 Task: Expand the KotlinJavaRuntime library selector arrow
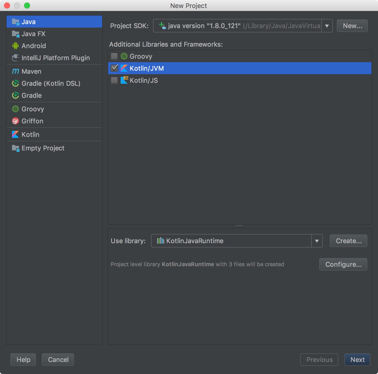[317, 241]
